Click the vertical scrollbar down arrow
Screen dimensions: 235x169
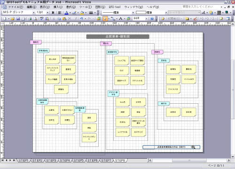(233, 156)
